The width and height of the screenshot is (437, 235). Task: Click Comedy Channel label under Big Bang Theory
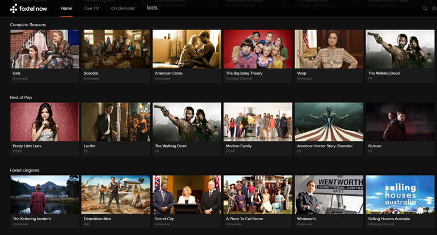click(239, 79)
